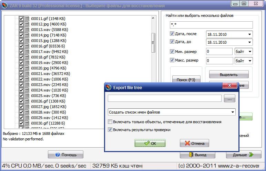Enable 'Включать только объекты' checkbox

pos(110,122)
